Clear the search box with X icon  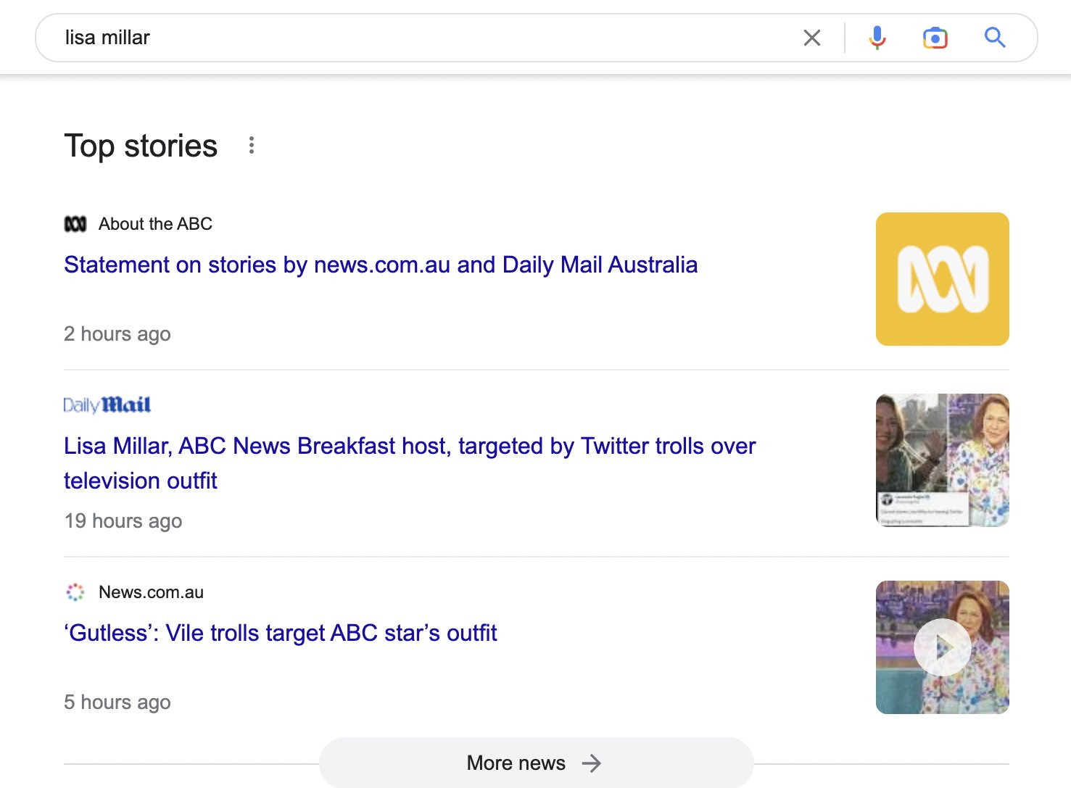click(812, 38)
